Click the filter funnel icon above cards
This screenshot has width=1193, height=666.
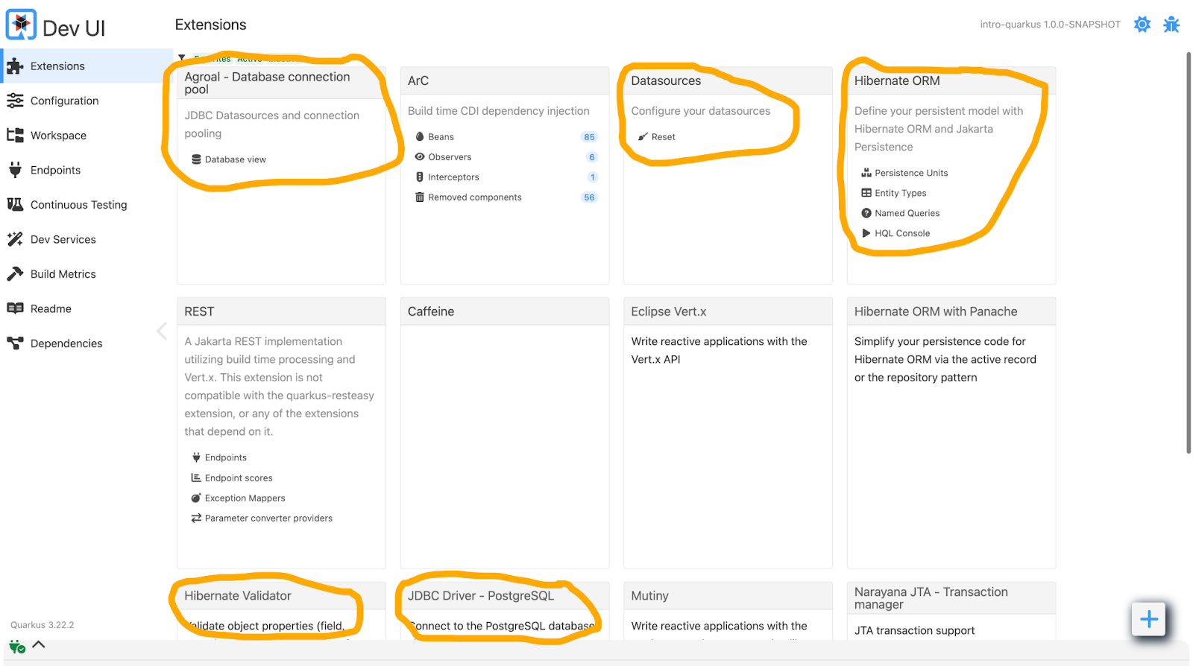tap(182, 58)
